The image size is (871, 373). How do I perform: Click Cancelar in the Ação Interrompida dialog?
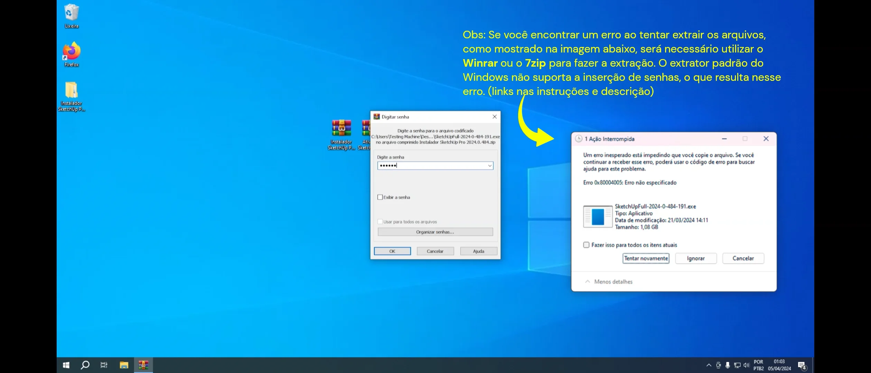pos(743,258)
